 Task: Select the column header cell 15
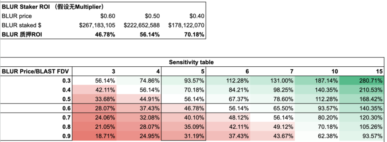point(362,72)
